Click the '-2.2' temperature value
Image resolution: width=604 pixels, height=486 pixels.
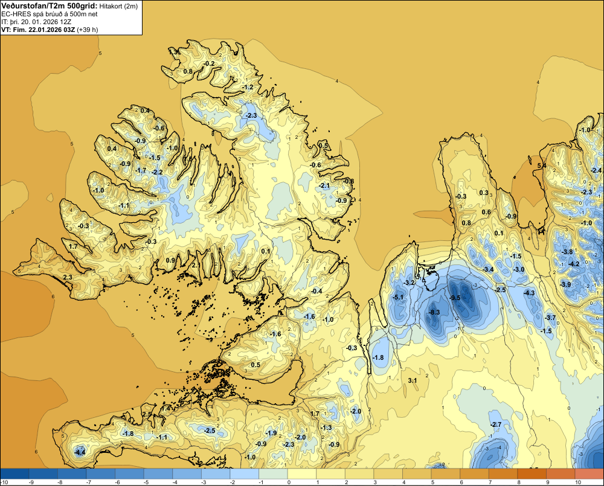click(157, 173)
